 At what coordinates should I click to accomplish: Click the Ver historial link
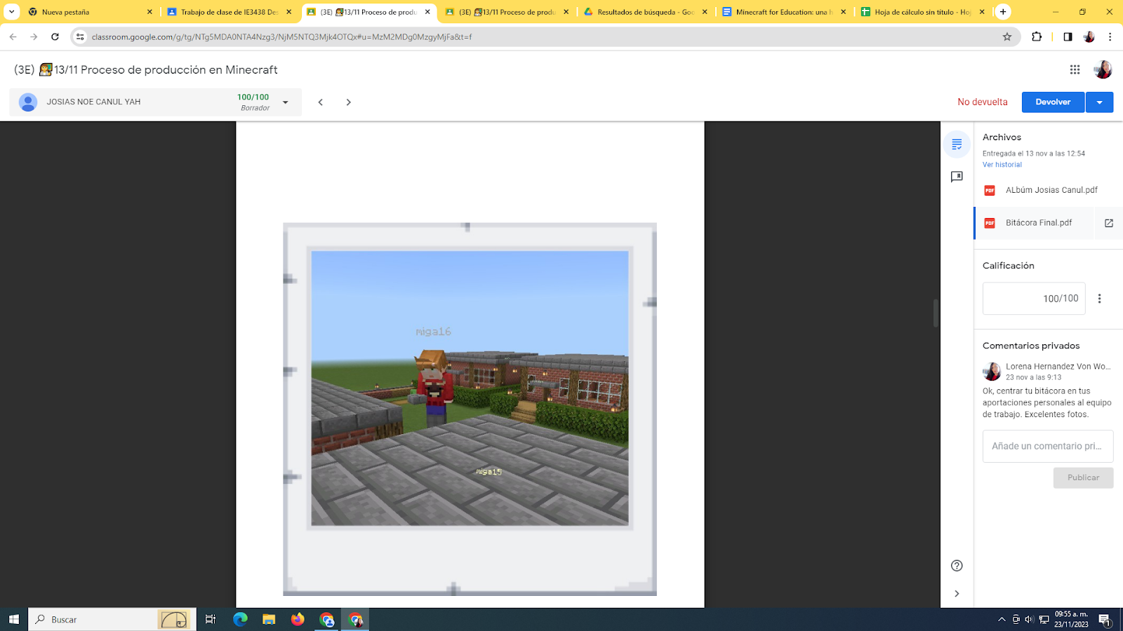1002,165
